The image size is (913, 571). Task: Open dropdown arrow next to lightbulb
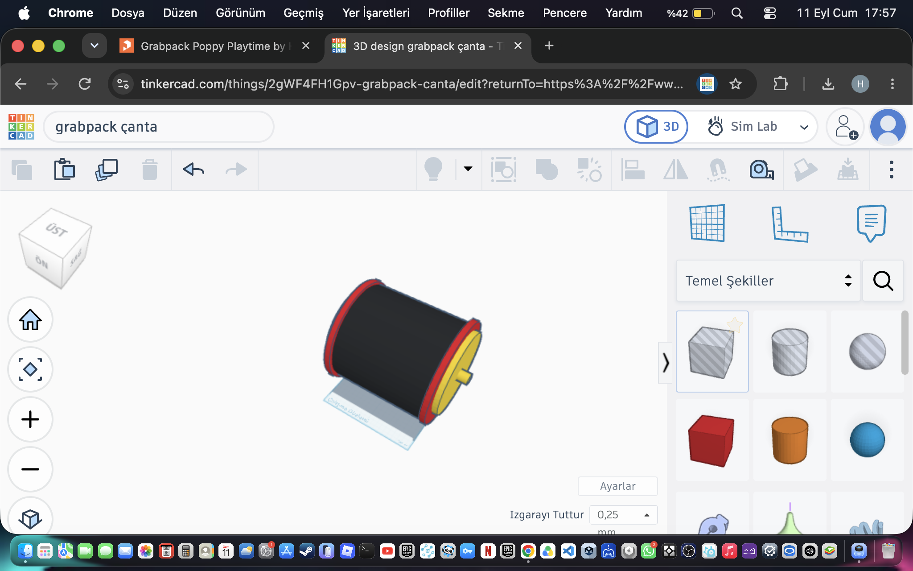coord(468,169)
